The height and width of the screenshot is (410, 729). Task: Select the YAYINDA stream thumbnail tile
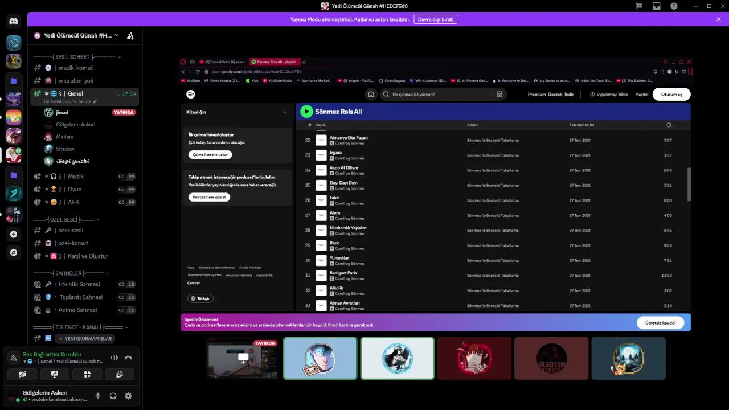tap(243, 358)
